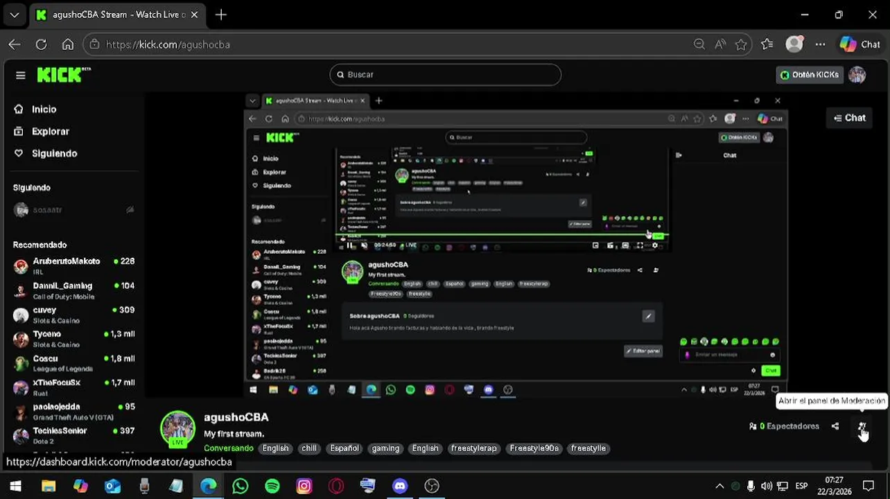Open Edge tab actions dropdown
Image resolution: width=890 pixels, height=499 pixels.
[x=15, y=15]
